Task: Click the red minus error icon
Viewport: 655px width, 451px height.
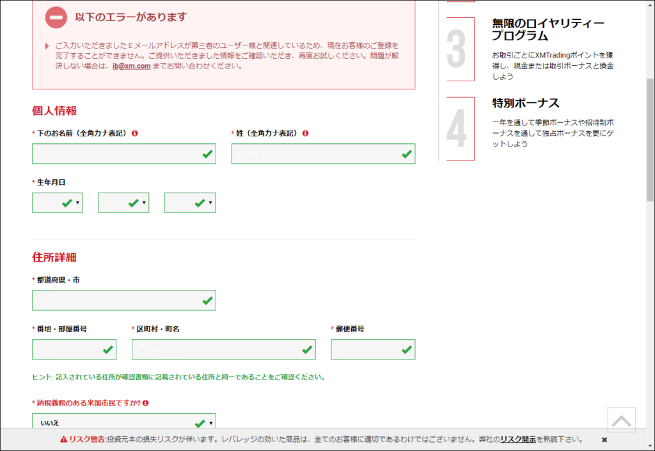Action: click(x=56, y=17)
